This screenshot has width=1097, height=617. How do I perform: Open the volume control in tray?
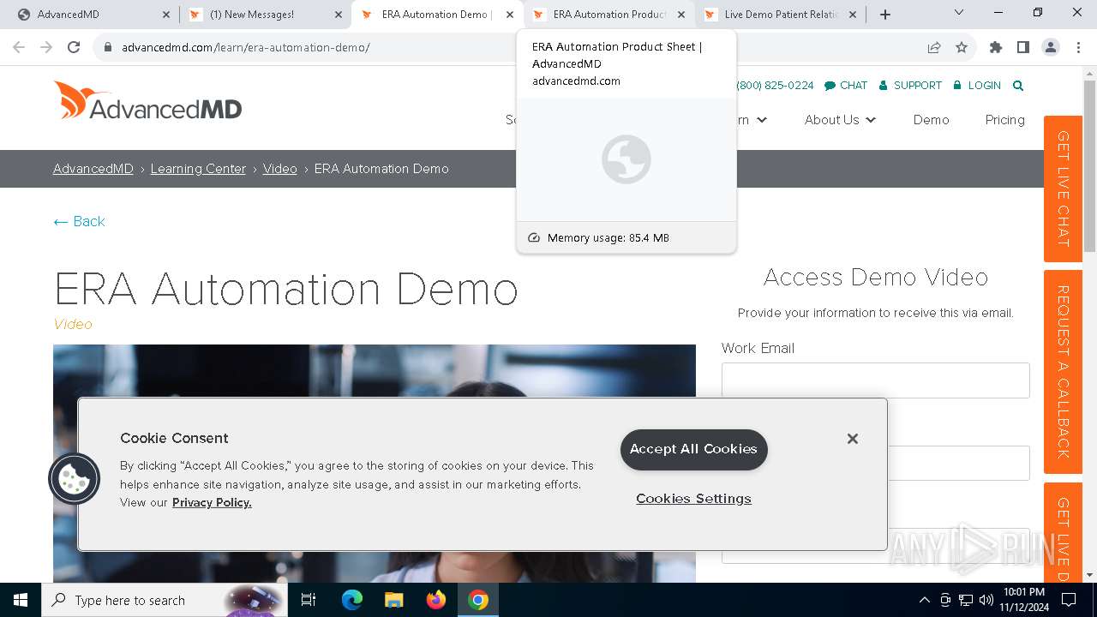pyautogui.click(x=986, y=600)
